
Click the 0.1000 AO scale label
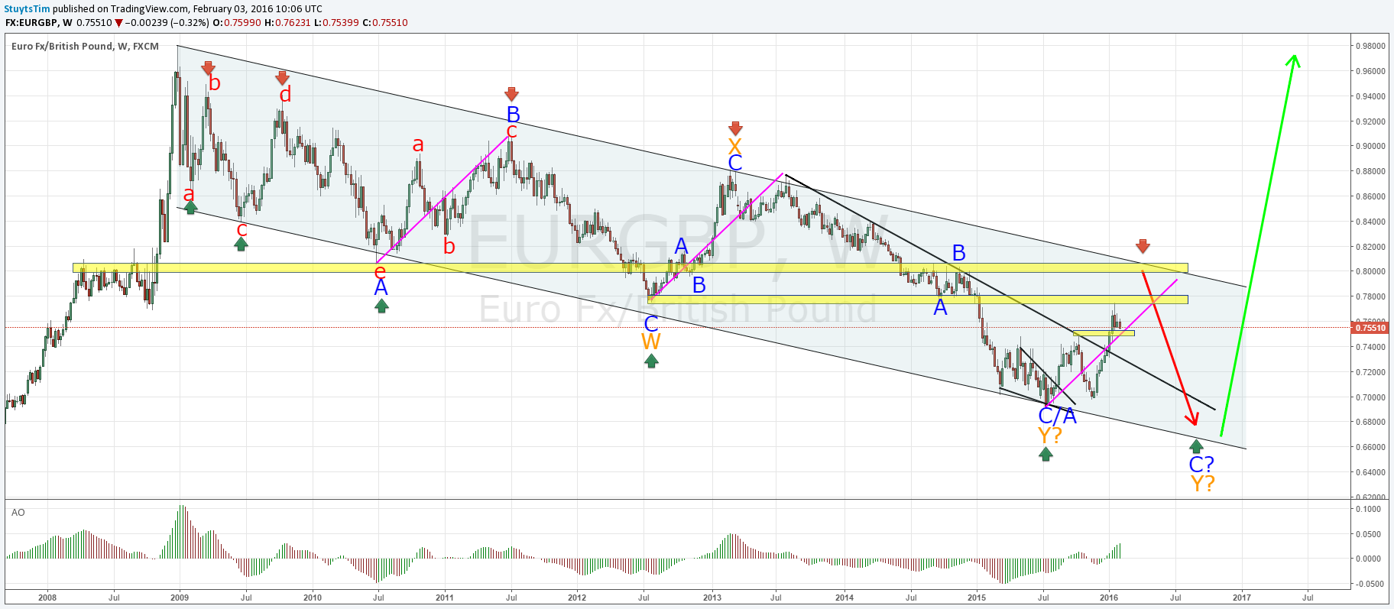1368,509
